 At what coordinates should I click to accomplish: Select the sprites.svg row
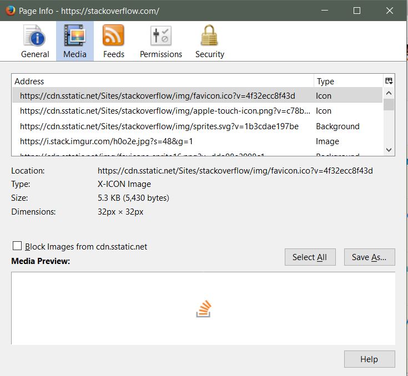point(197,126)
